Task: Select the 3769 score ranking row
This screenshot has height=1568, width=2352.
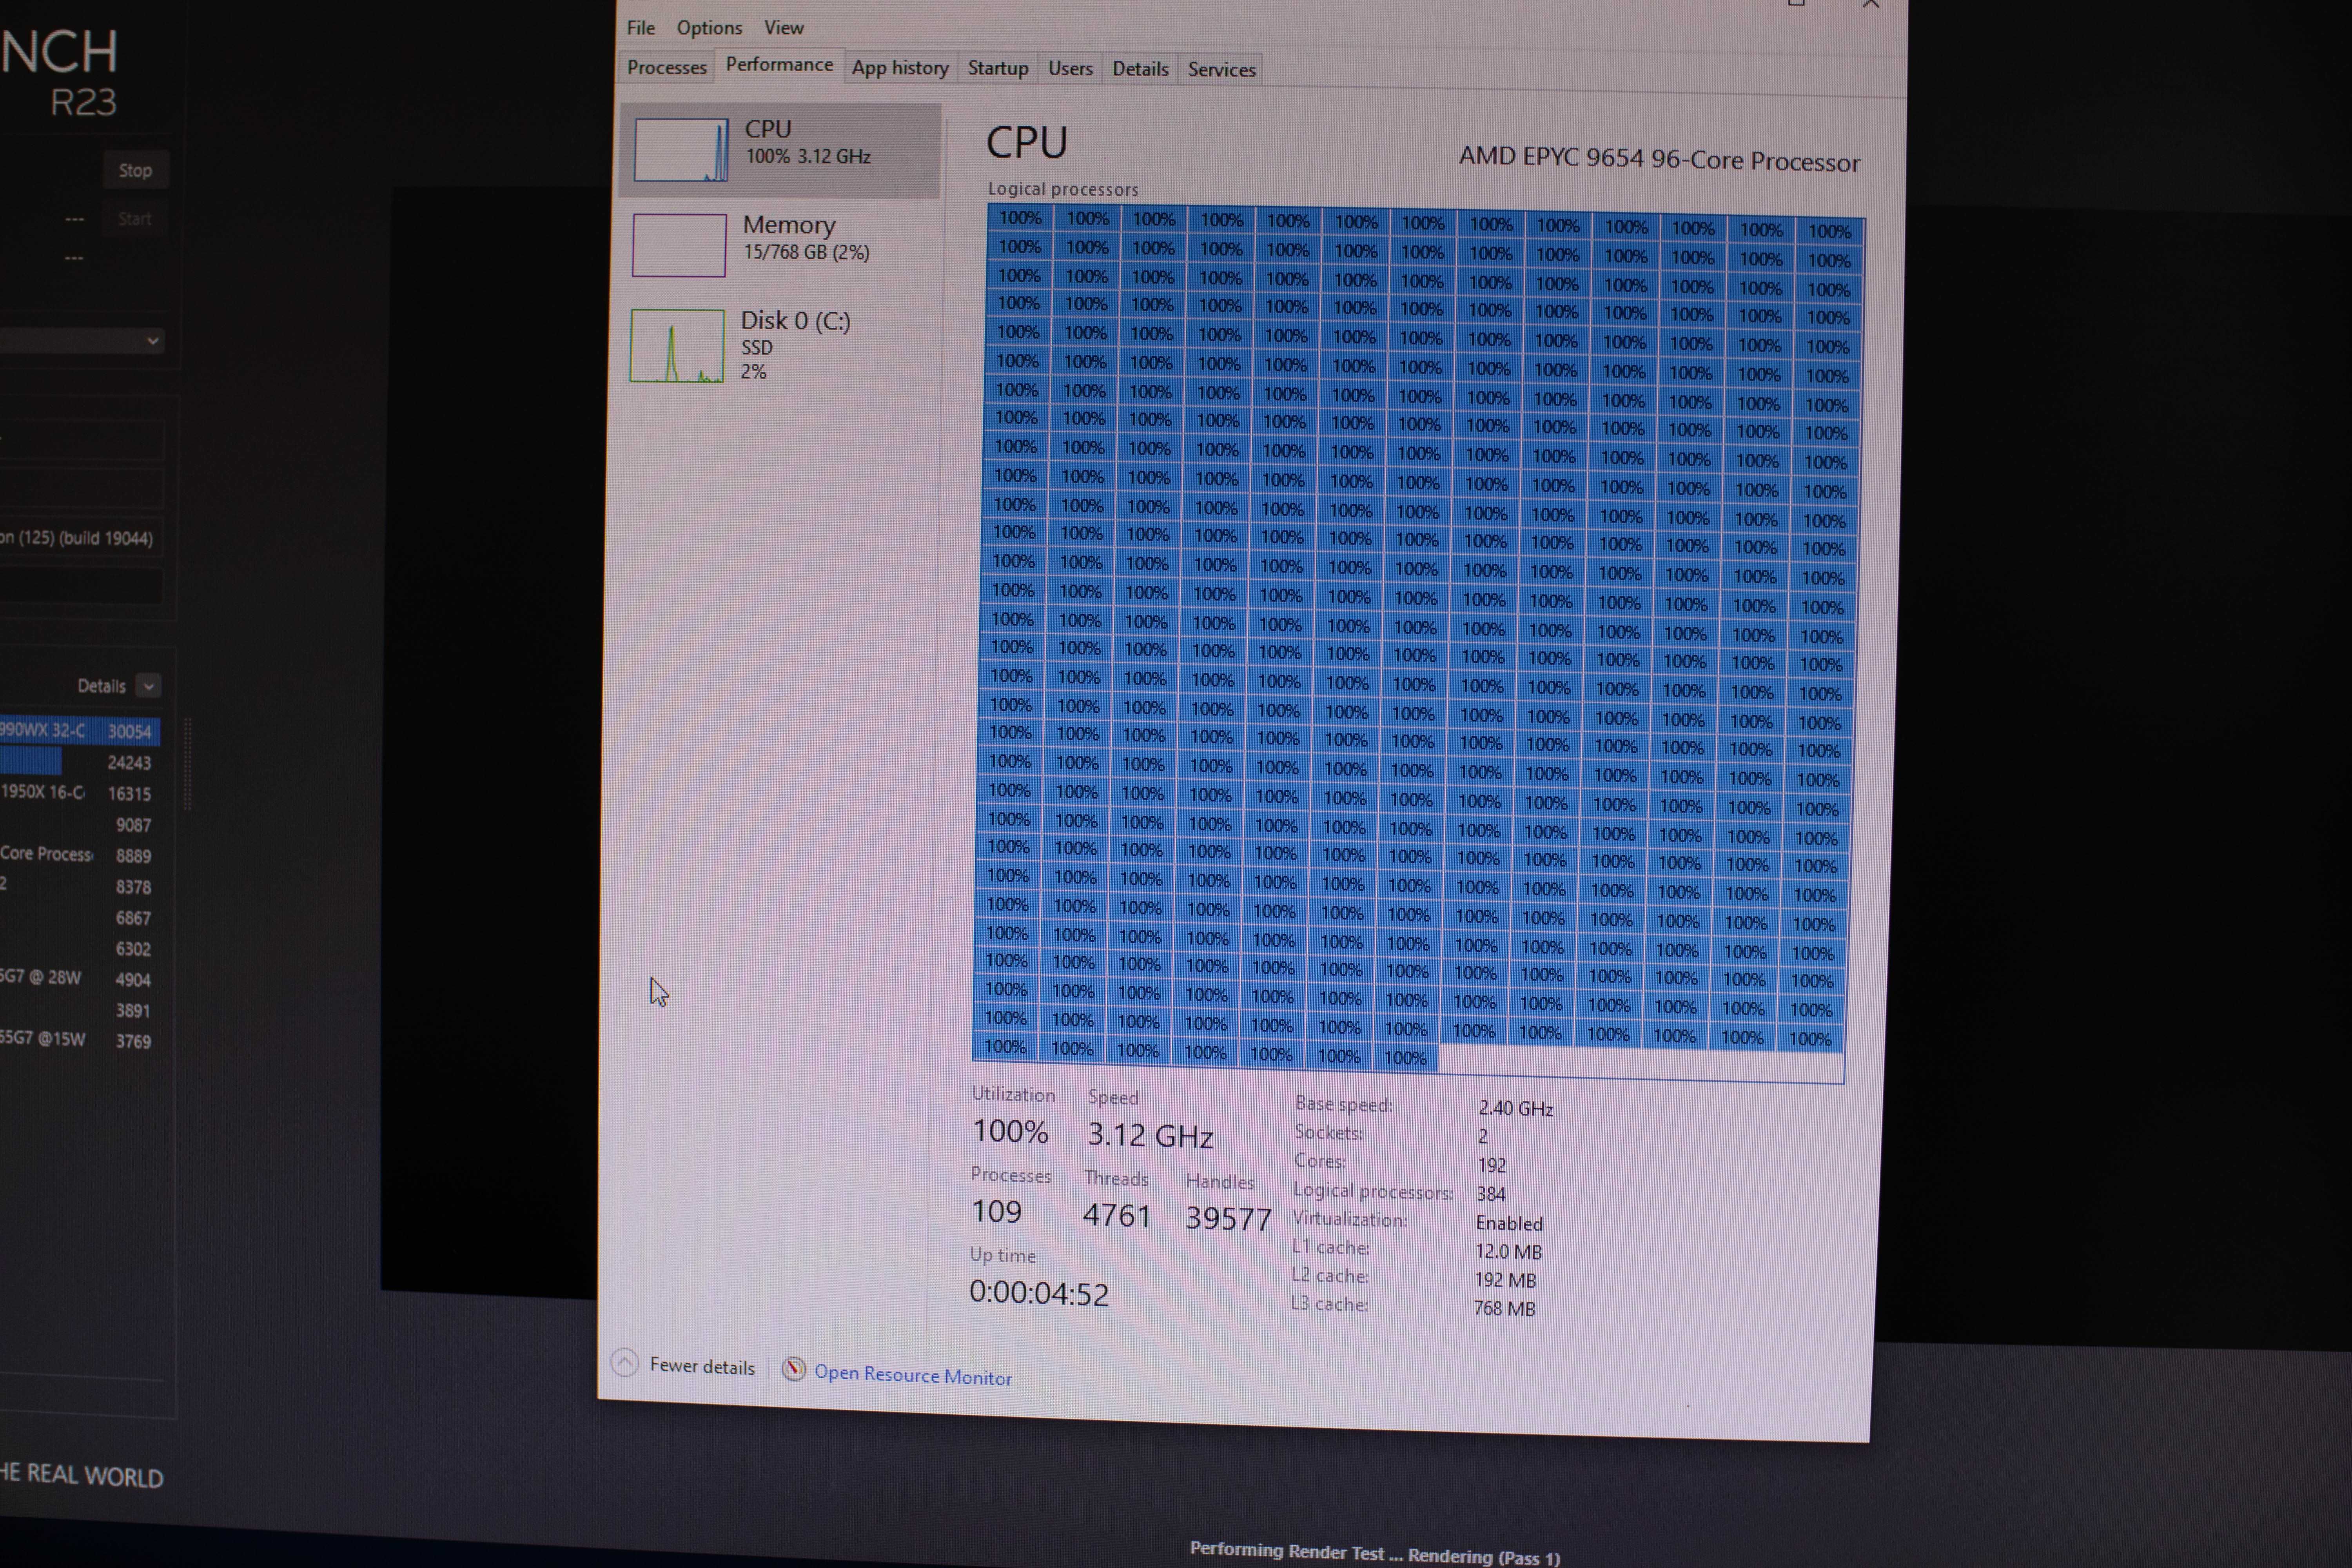Action: (x=80, y=1041)
